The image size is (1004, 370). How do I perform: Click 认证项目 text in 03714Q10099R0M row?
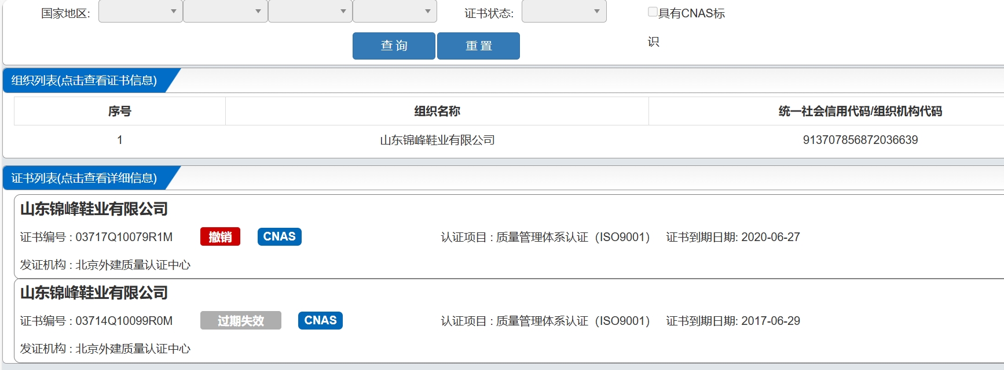click(x=545, y=321)
